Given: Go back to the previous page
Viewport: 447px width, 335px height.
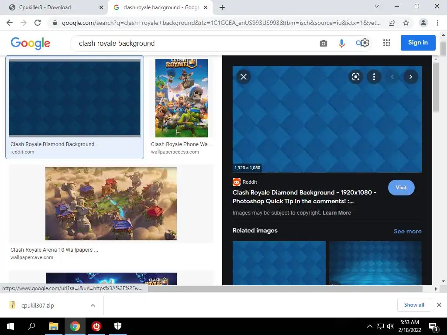Looking at the screenshot, I should tap(10, 23).
